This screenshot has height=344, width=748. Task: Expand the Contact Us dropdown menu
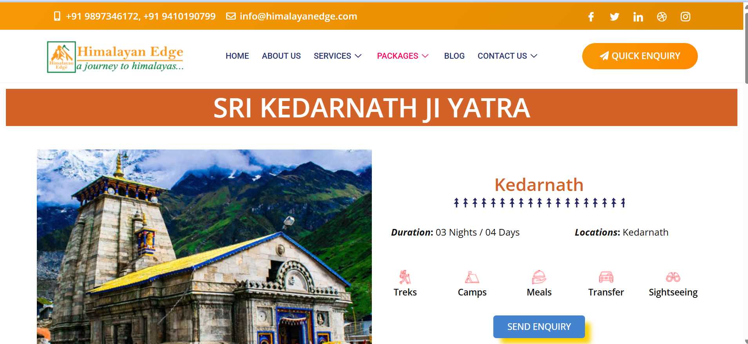pyautogui.click(x=507, y=56)
